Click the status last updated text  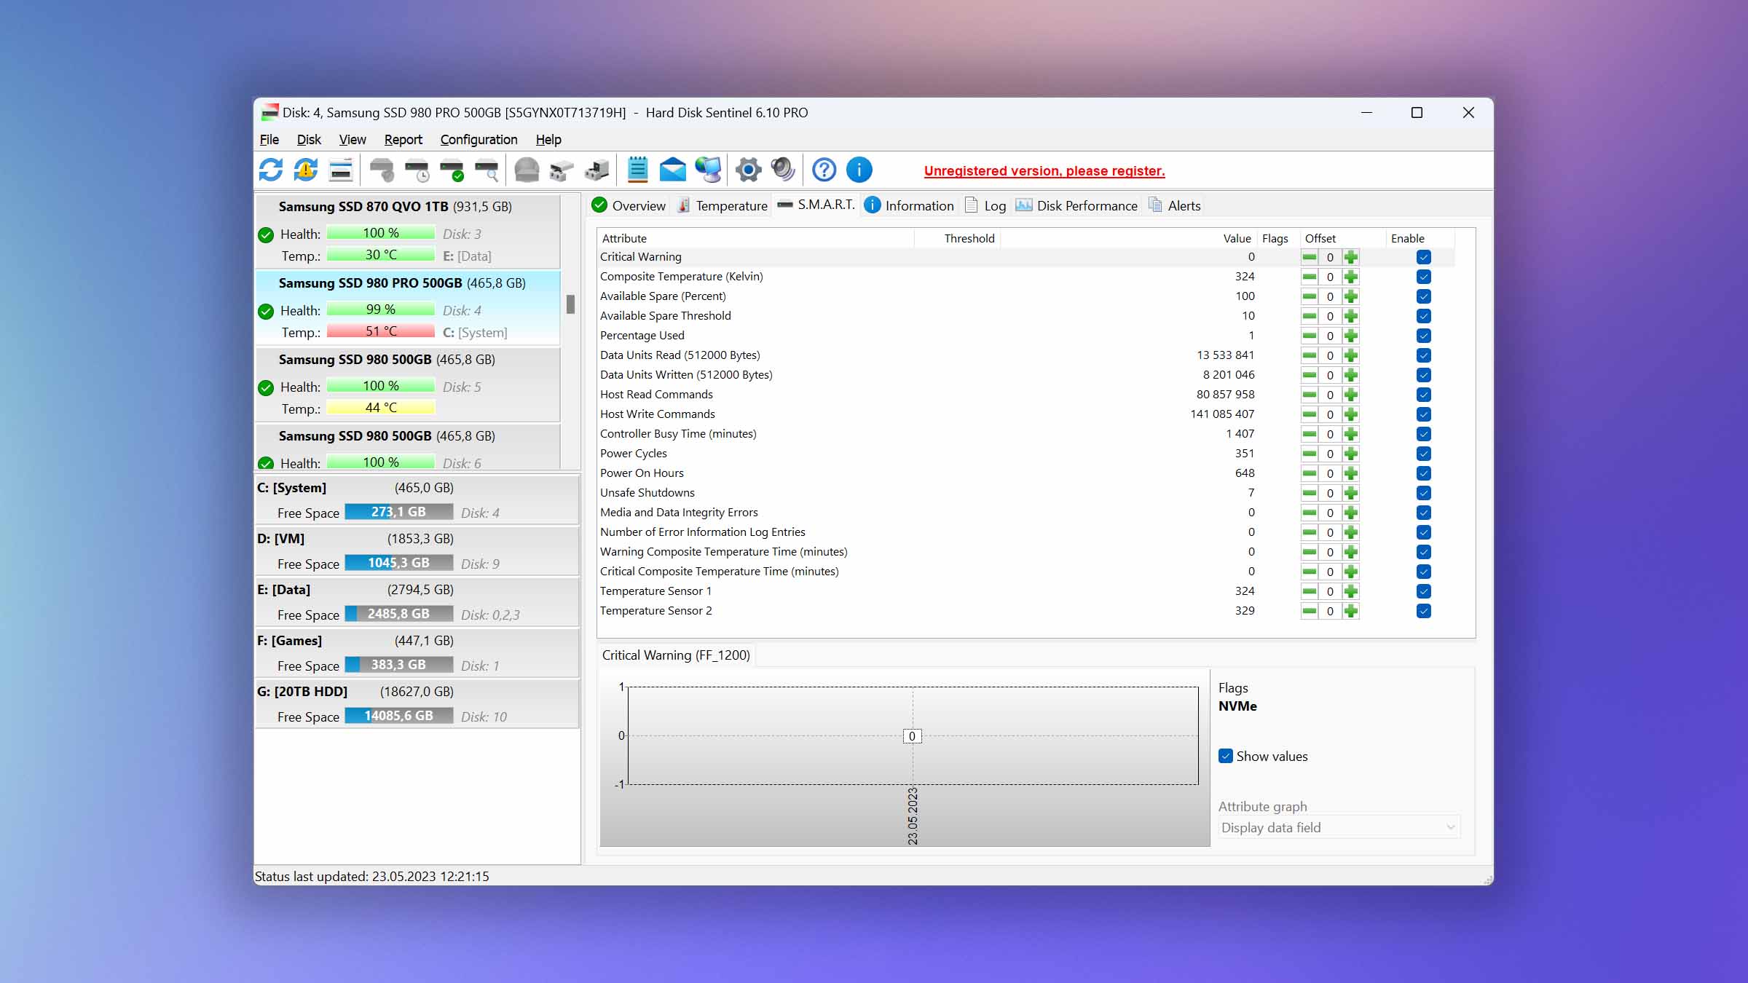click(371, 877)
